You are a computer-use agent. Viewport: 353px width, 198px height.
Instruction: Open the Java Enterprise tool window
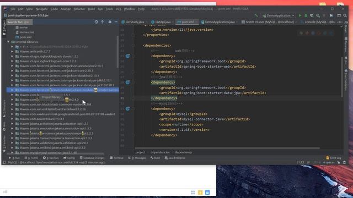[x=175, y=158]
